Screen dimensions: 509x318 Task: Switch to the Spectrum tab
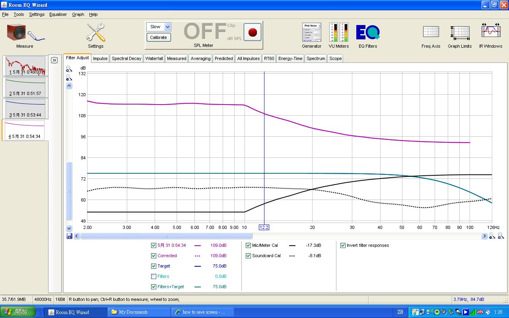point(316,58)
